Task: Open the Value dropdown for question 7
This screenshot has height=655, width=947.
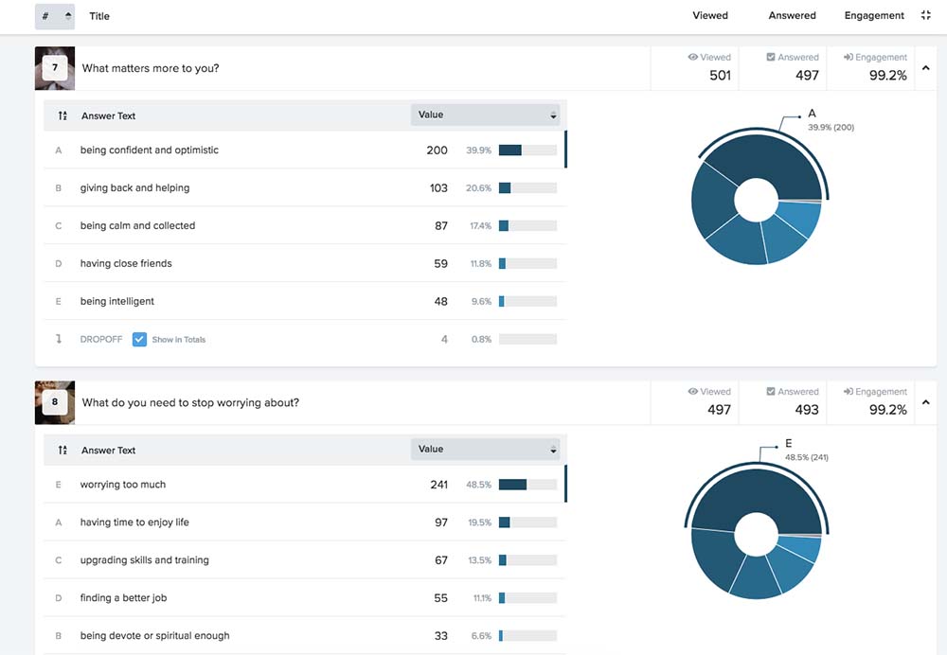Action: [485, 115]
